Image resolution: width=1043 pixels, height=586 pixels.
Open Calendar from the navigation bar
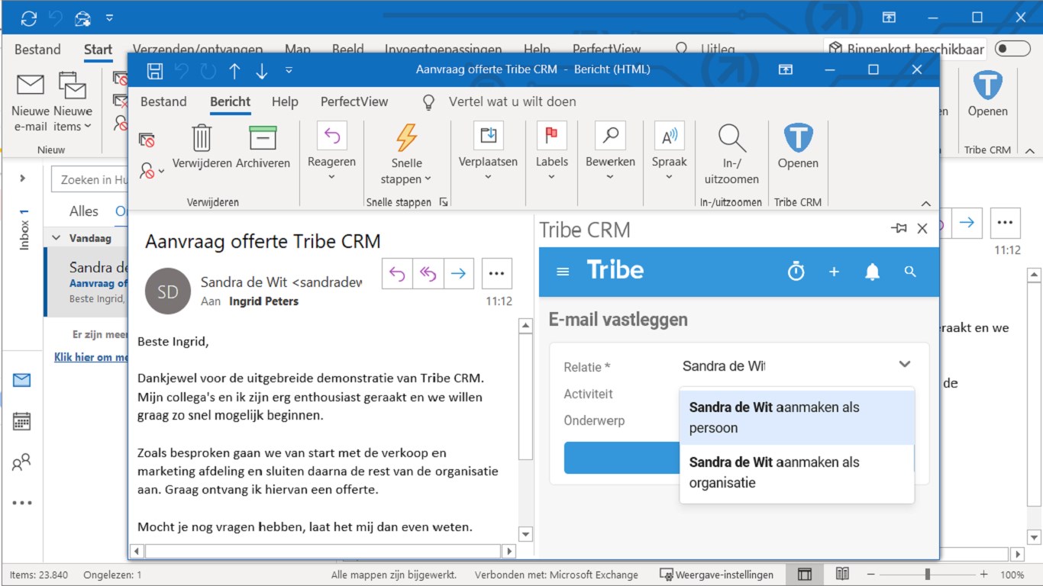click(22, 421)
